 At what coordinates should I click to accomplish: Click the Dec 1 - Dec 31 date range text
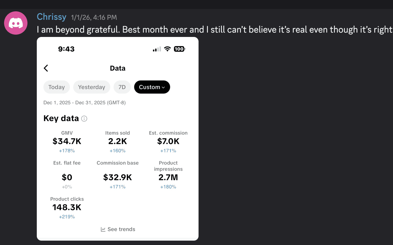[x=84, y=103]
